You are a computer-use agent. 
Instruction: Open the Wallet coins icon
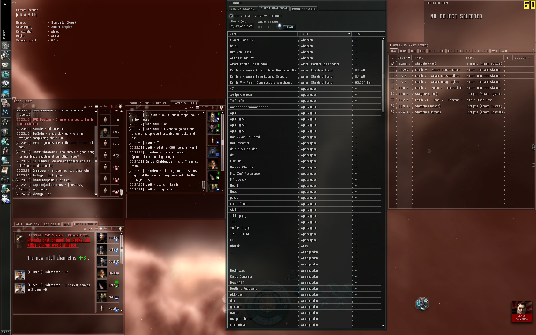pyautogui.click(x=5, y=141)
